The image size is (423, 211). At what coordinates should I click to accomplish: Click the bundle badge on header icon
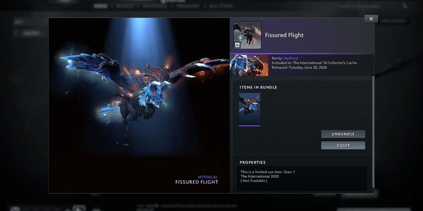pos(237,45)
